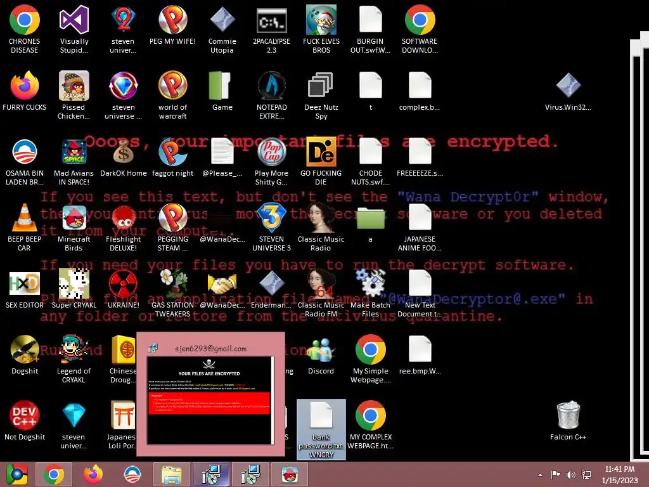The width and height of the screenshot is (649, 487).
Task: Open the volume speaker tray icon
Action: point(571,474)
